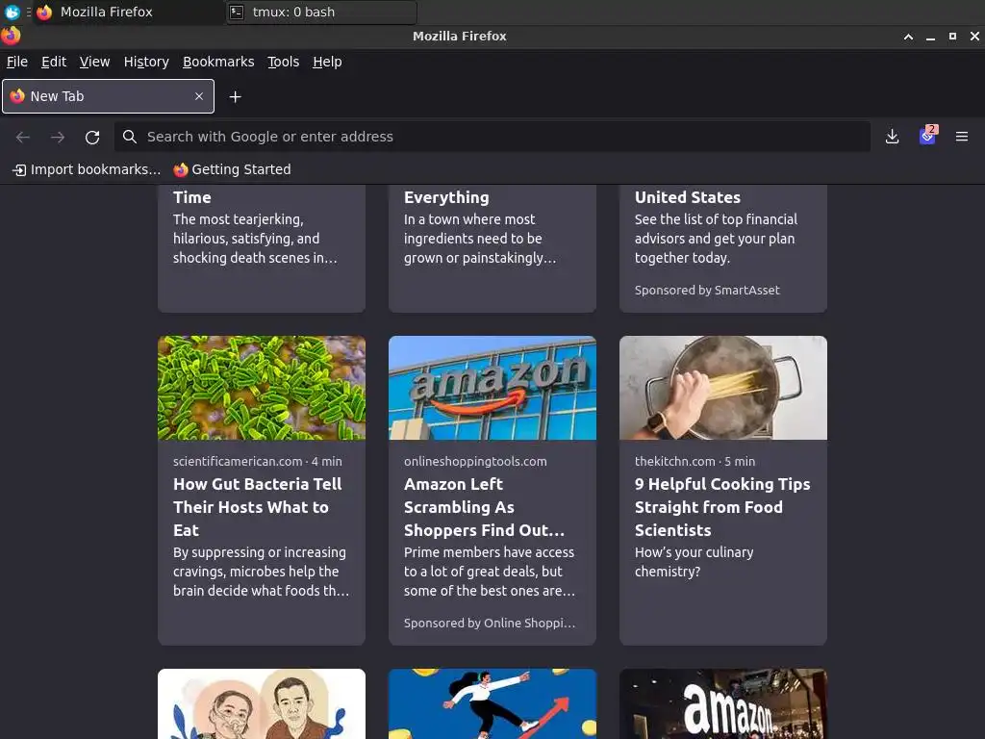Open a new tab with plus icon
Image resolution: width=985 pixels, height=739 pixels.
pos(235,97)
